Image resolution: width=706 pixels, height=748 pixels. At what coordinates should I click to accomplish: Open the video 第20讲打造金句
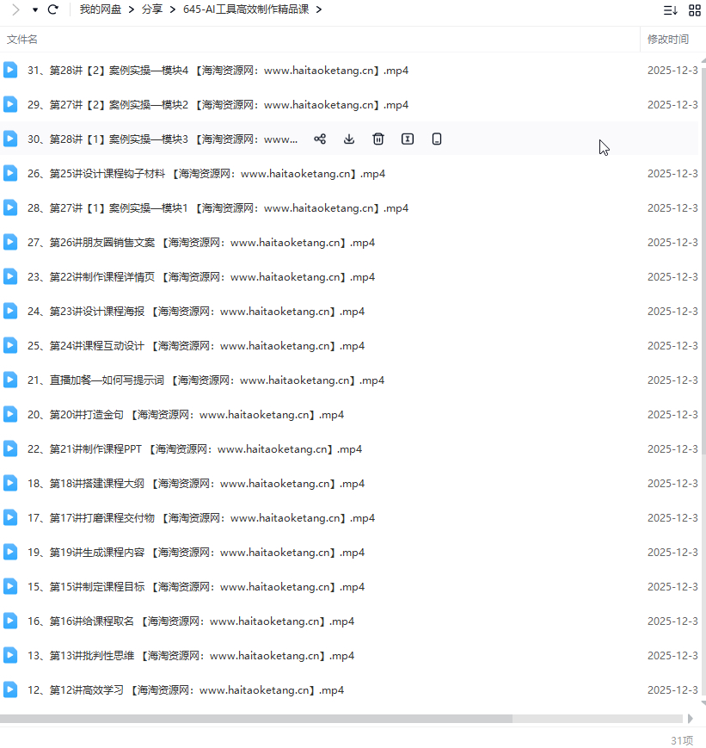click(x=185, y=415)
